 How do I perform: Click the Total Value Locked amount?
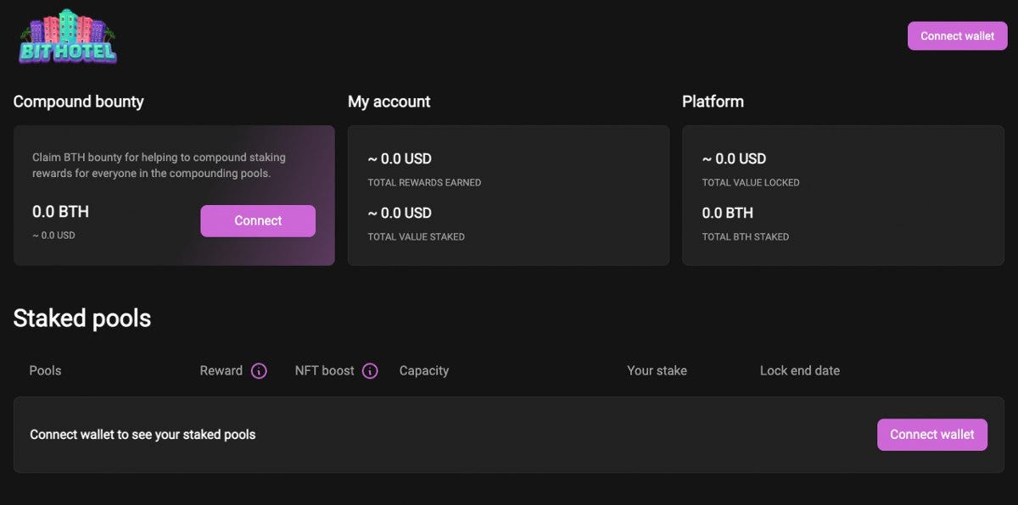click(x=734, y=159)
